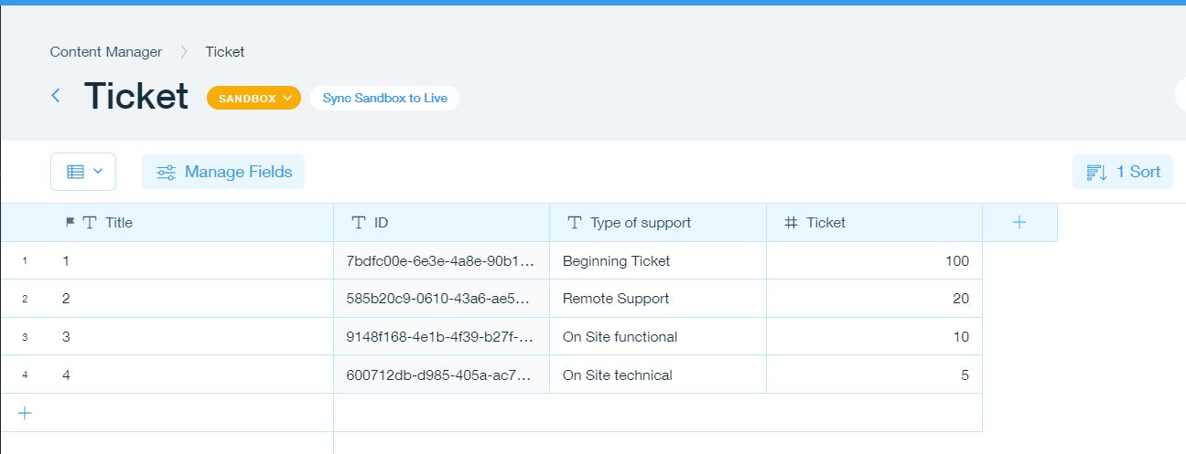
Task: Open the table layout view dropdown
Action: pos(83,172)
